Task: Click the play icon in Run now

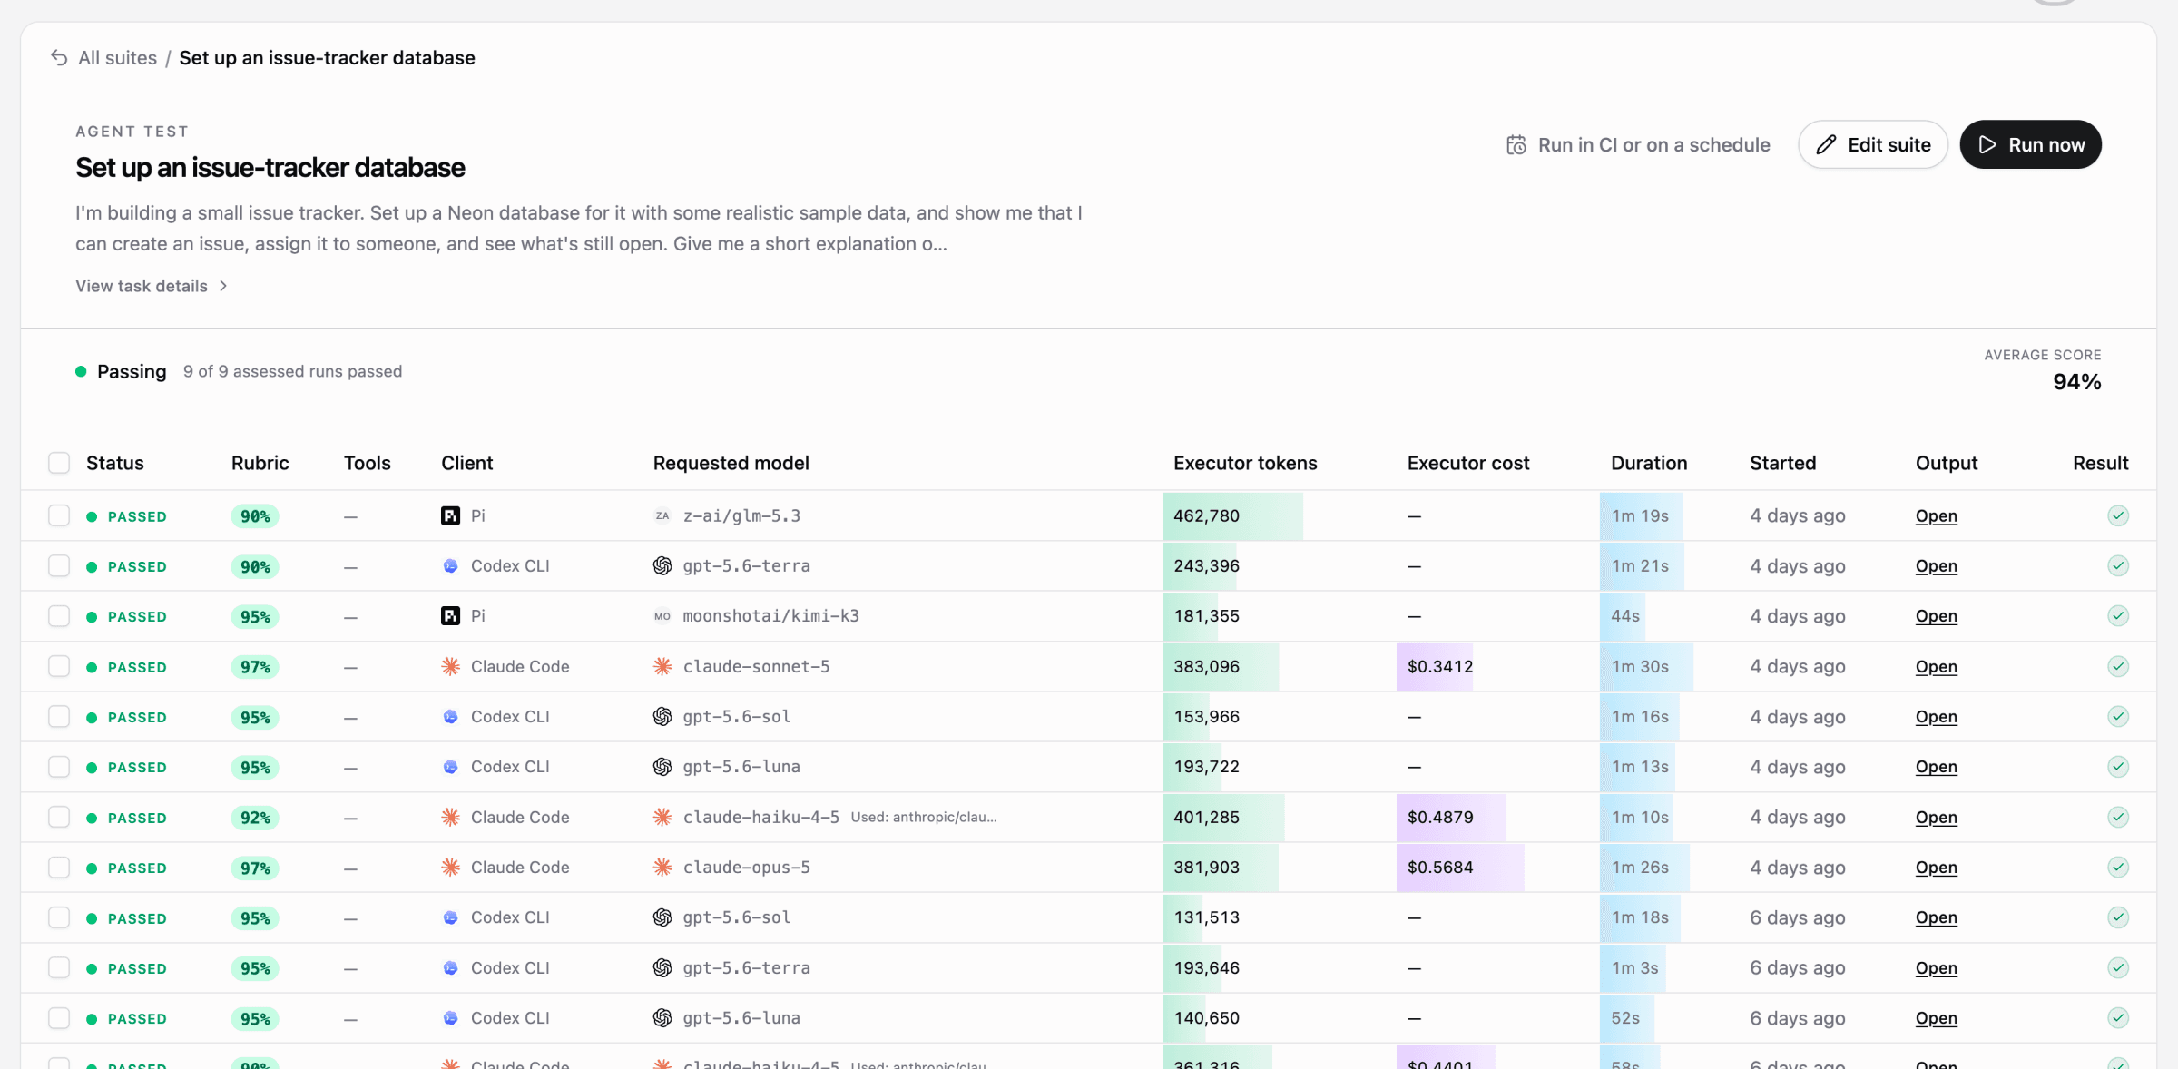Action: pos(1987,145)
